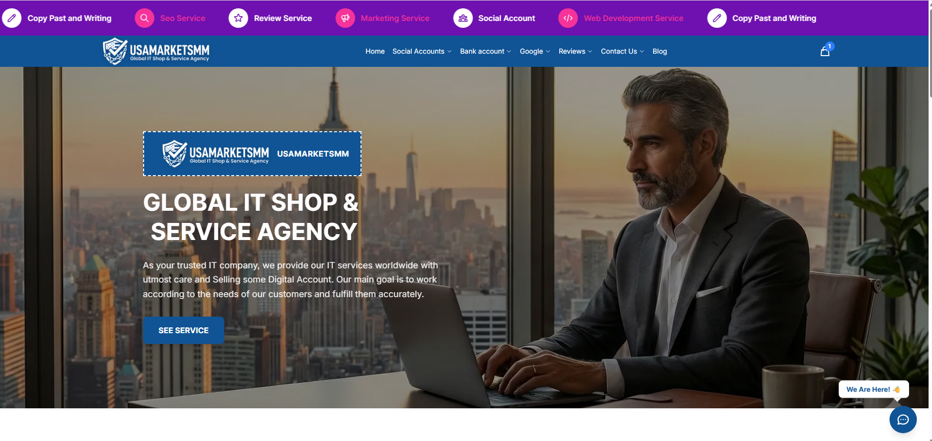Viewport: 932px width, 441px height.
Task: Open the shopping cart bag icon
Action: (x=825, y=51)
